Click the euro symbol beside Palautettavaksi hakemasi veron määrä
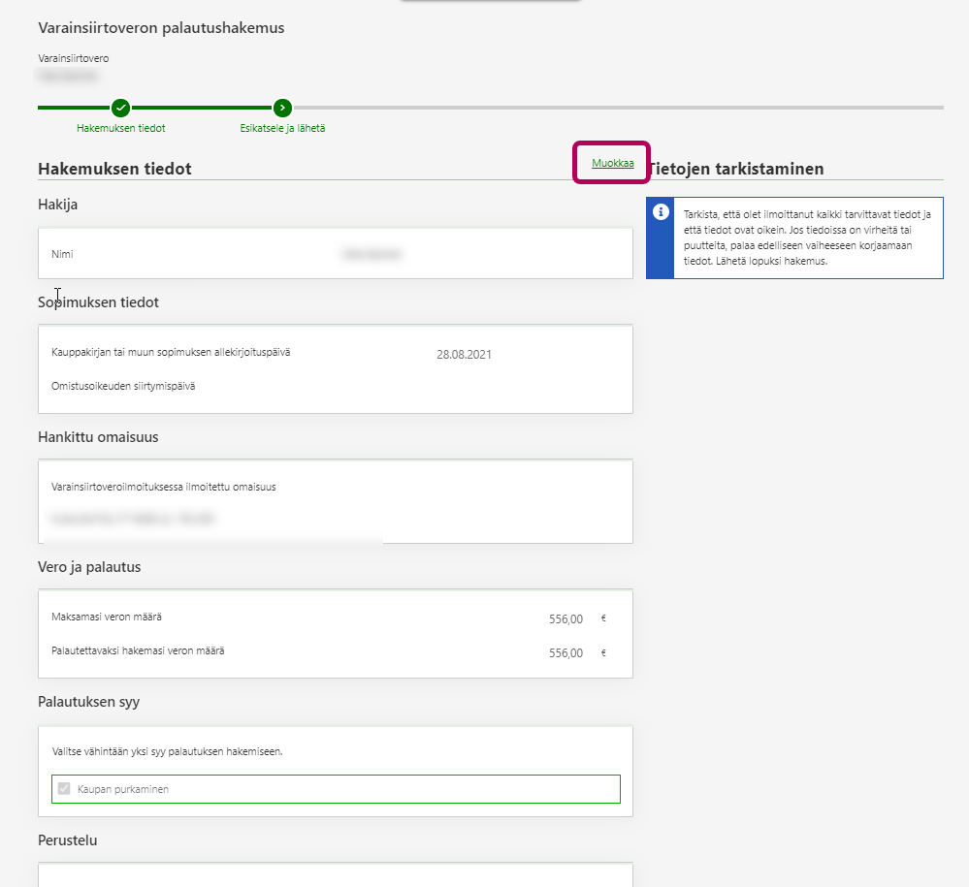Viewport: 969px width, 887px height. [x=603, y=652]
